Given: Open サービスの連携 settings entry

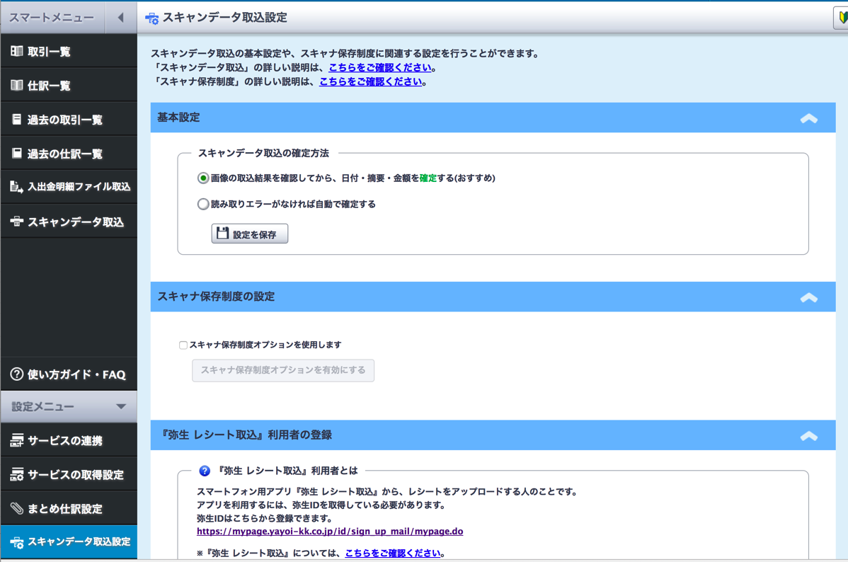Looking at the screenshot, I should [x=69, y=440].
